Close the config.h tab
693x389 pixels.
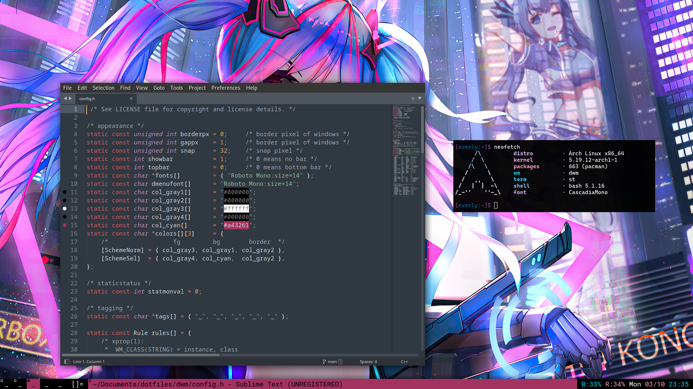click(131, 99)
